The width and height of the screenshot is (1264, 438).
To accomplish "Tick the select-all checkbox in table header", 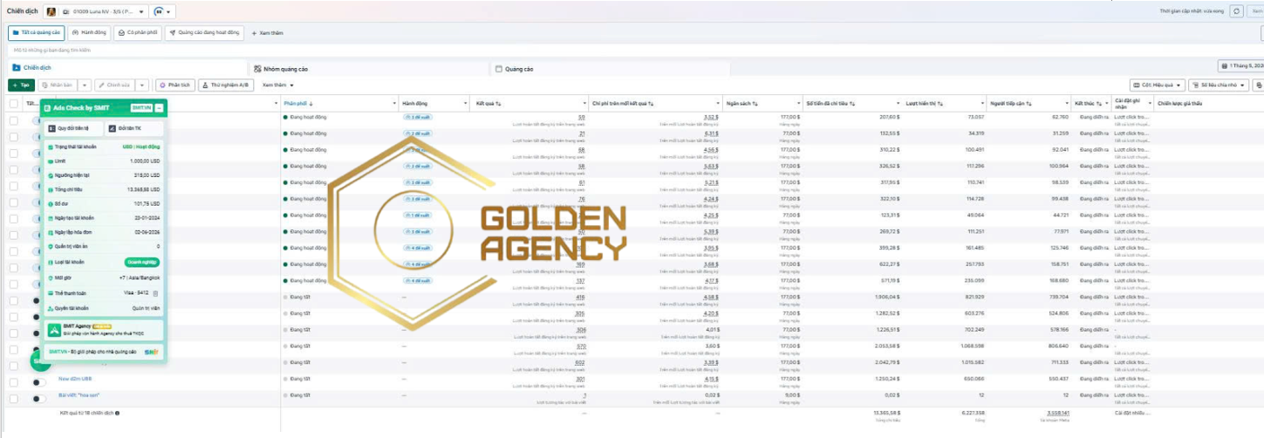I will [13, 103].
